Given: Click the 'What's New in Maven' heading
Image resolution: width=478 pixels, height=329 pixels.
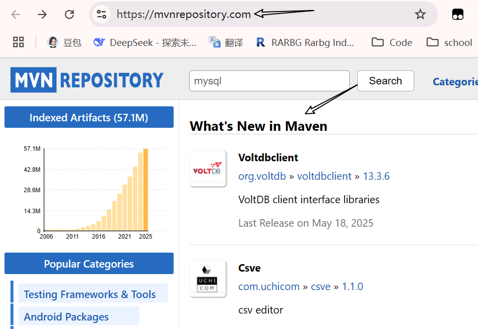Looking at the screenshot, I should point(258,126).
